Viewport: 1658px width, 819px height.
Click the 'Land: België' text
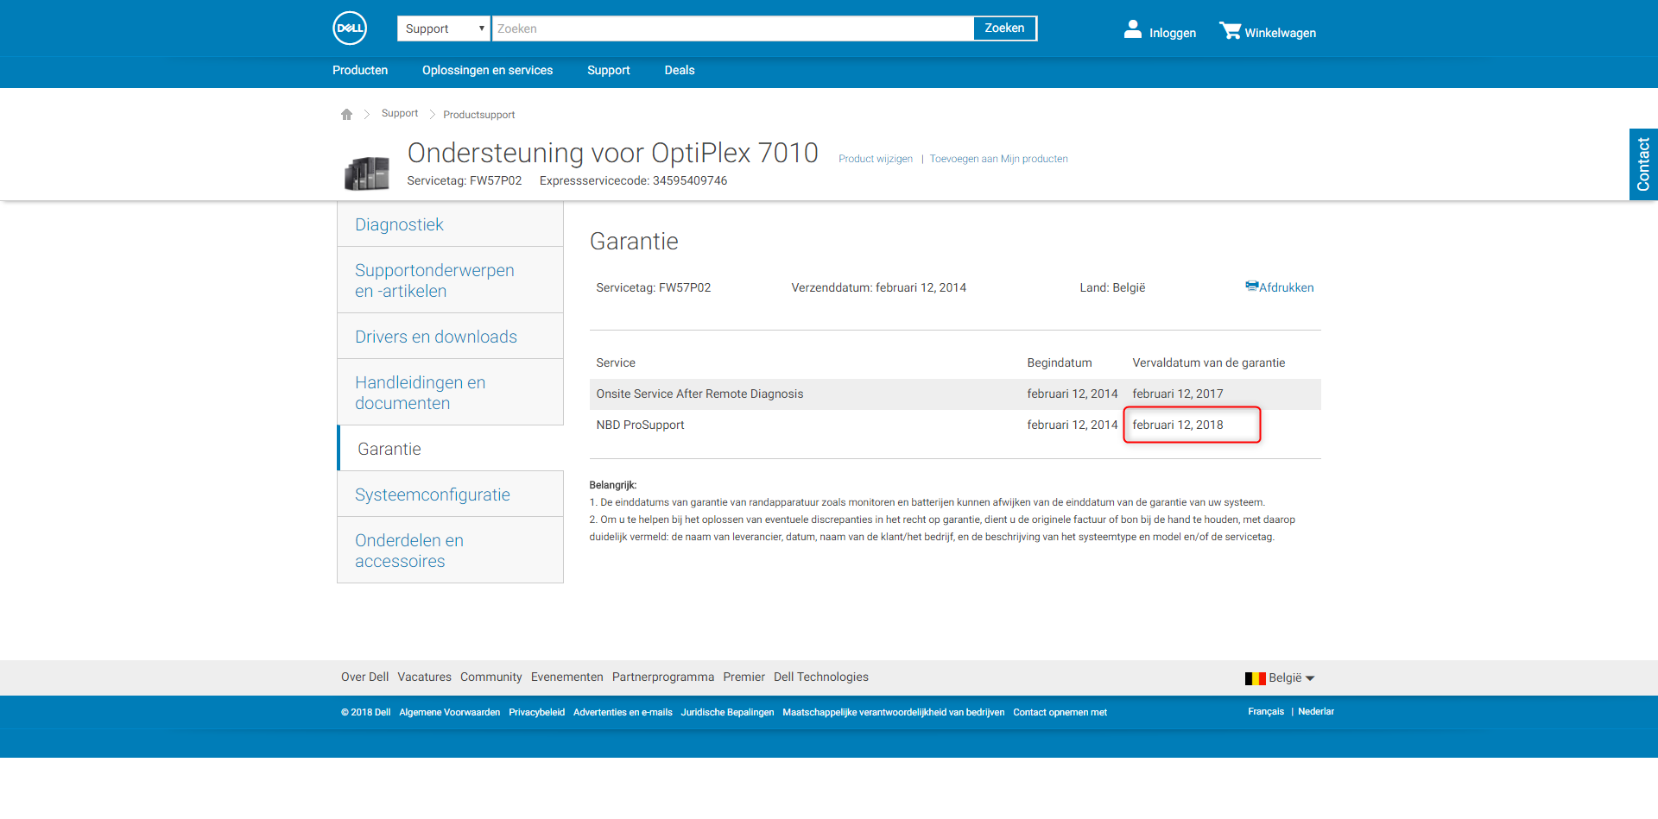pyautogui.click(x=1112, y=288)
